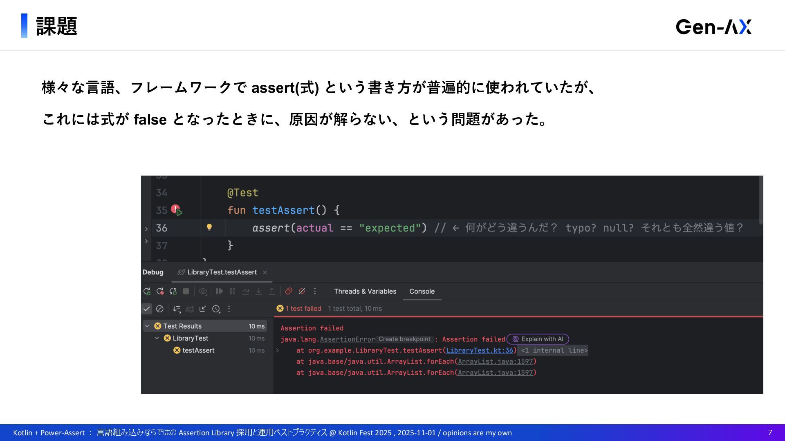Open the LibraryTest.kt:36 link
Viewport: 785px width, 441px height.
[479, 350]
